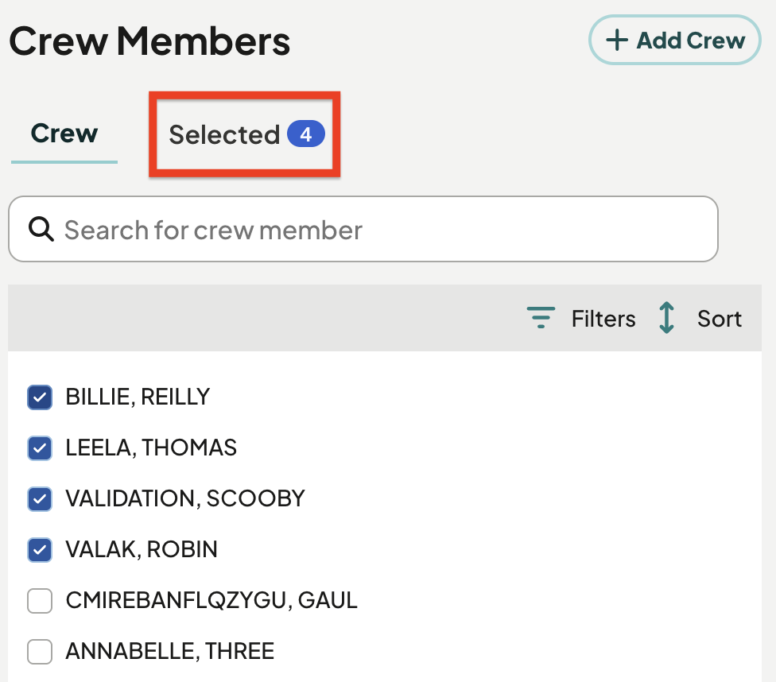The image size is (776, 682).
Task: Uncheck the LEELA, THOMAS checkbox
Action: tap(40, 448)
